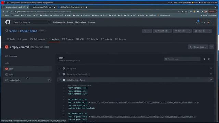The image size is (219, 123).
Task: Open the docker_demo repository link
Action: (28, 31)
